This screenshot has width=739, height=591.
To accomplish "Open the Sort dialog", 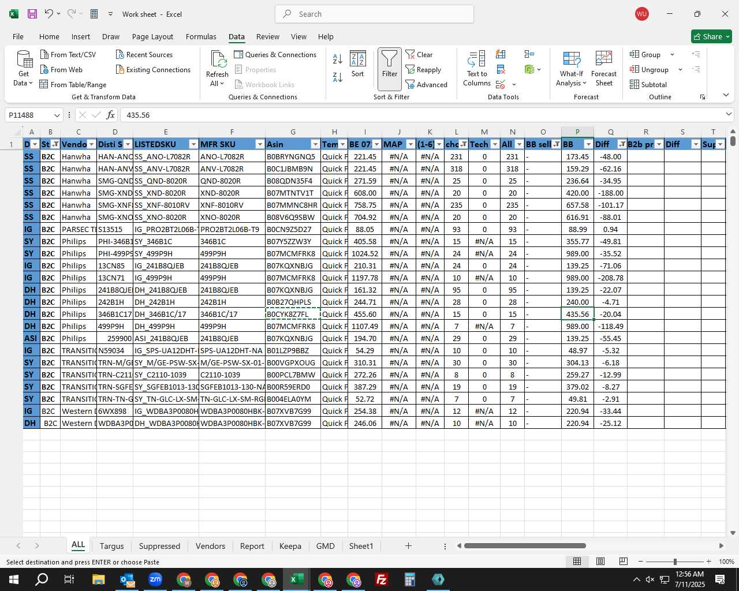I will click(x=358, y=64).
